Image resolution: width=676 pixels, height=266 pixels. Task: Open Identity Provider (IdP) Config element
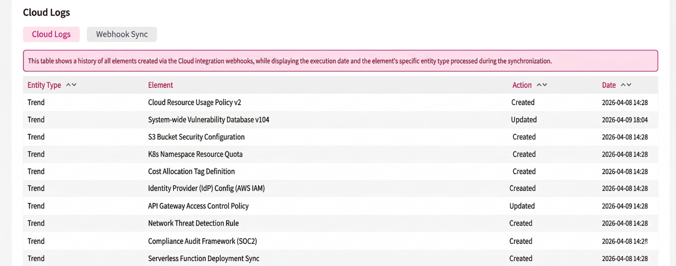point(206,188)
